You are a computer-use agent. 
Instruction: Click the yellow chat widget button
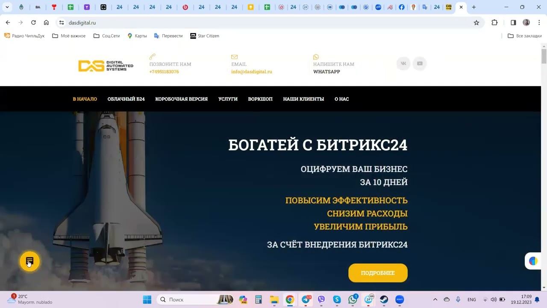(29, 261)
